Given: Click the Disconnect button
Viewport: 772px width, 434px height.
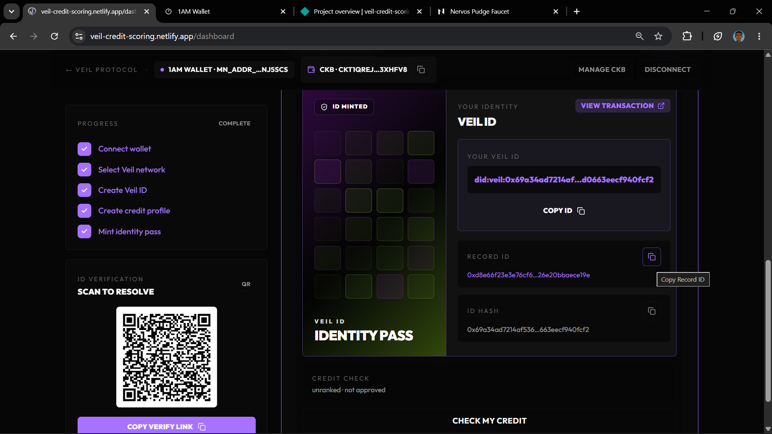Looking at the screenshot, I should (x=667, y=70).
